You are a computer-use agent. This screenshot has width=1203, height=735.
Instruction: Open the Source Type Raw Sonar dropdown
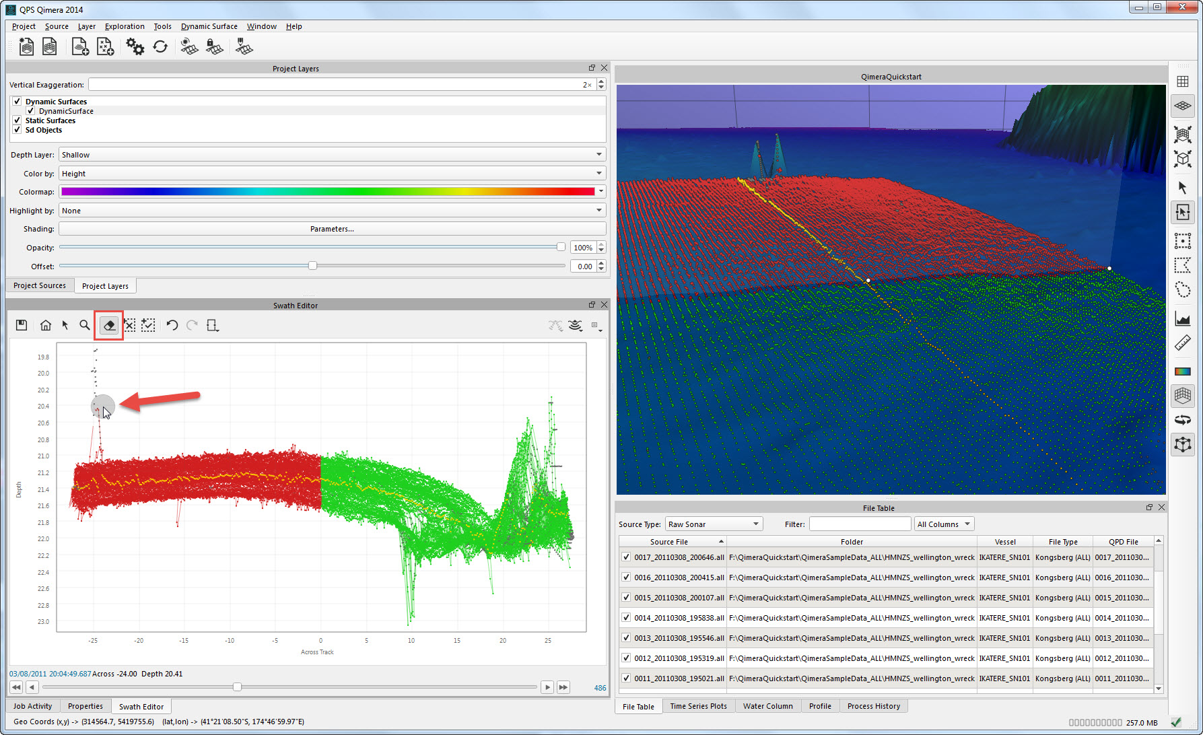714,524
